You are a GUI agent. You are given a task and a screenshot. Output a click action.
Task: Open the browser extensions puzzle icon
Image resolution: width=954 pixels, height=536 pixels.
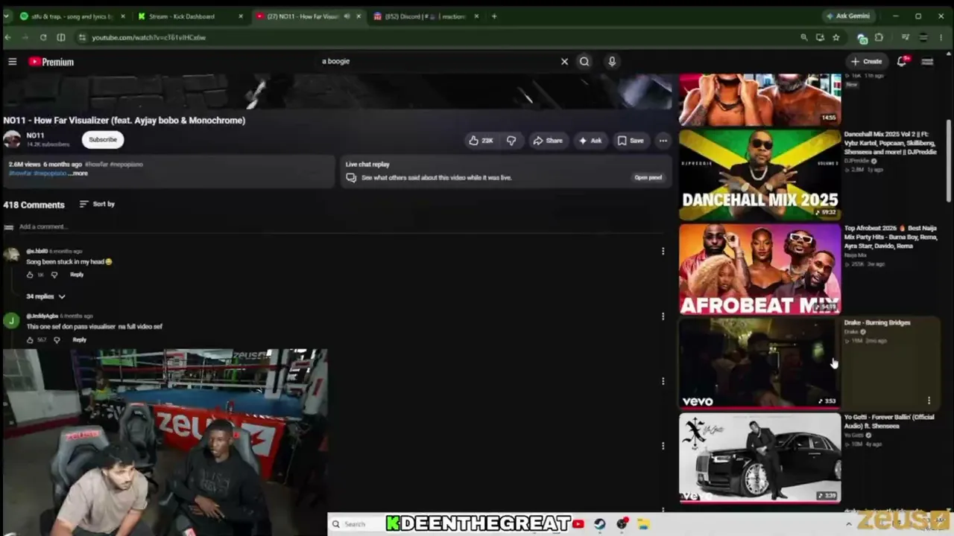click(879, 37)
